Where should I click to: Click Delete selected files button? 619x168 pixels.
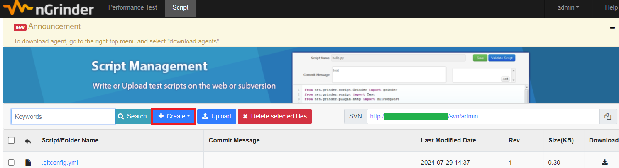[x=275, y=117]
